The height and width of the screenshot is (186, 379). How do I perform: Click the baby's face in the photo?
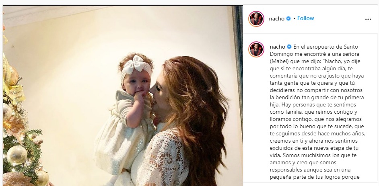tap(136, 82)
